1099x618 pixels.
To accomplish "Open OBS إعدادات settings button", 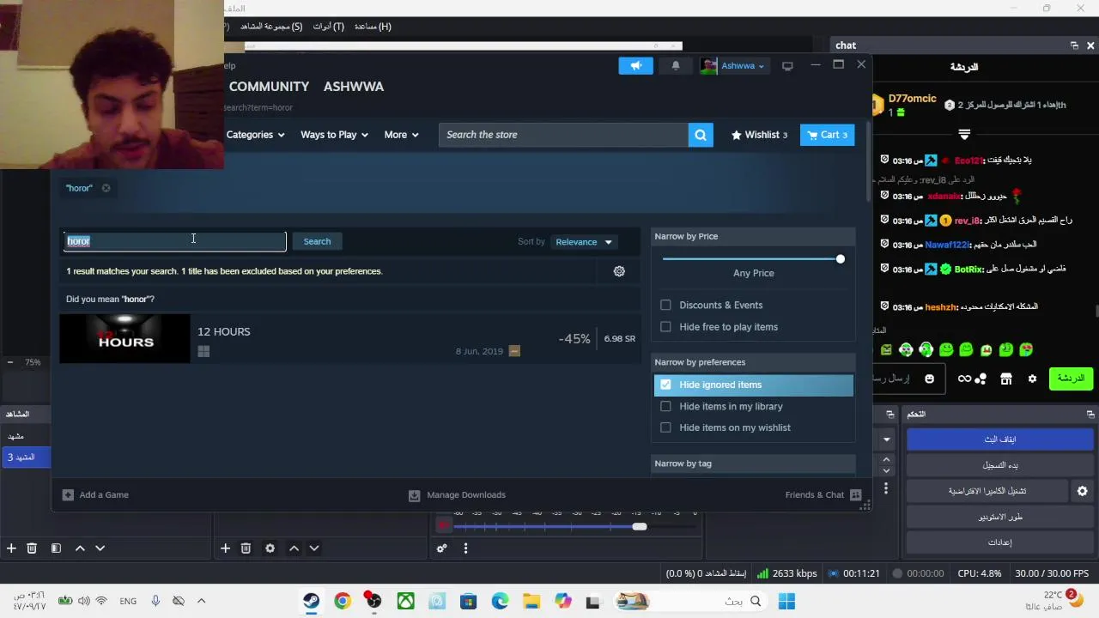I will point(999,542).
